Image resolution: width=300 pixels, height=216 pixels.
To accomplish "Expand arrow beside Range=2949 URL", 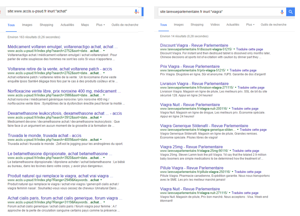I will pos(101,180).
